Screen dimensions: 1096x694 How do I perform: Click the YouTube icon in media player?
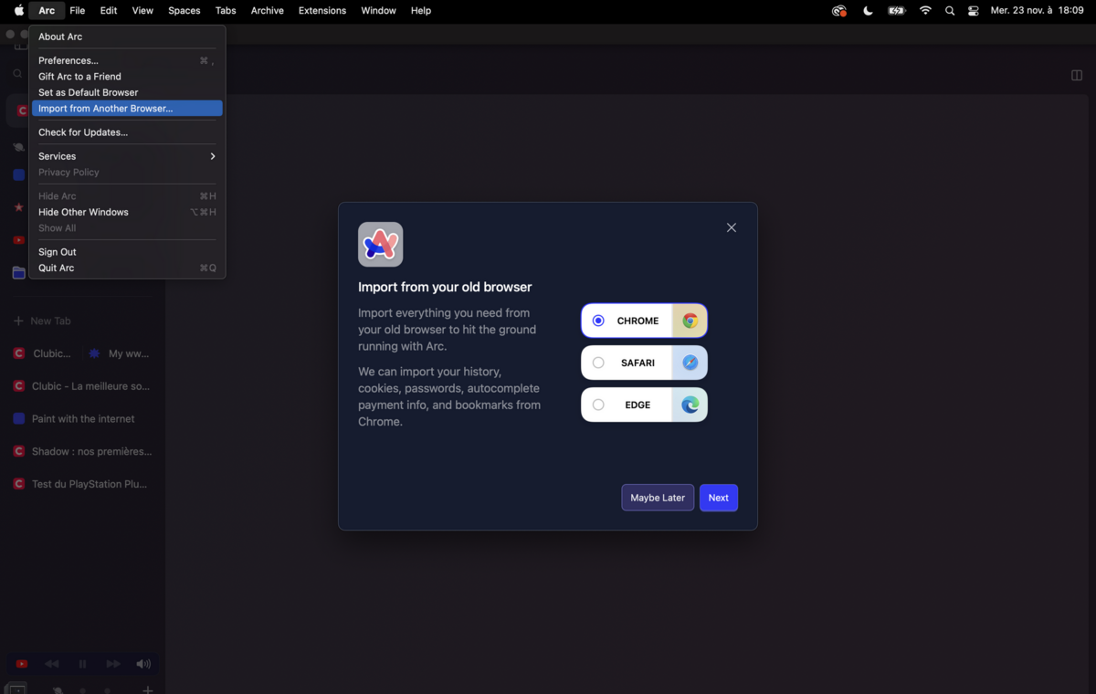click(22, 664)
